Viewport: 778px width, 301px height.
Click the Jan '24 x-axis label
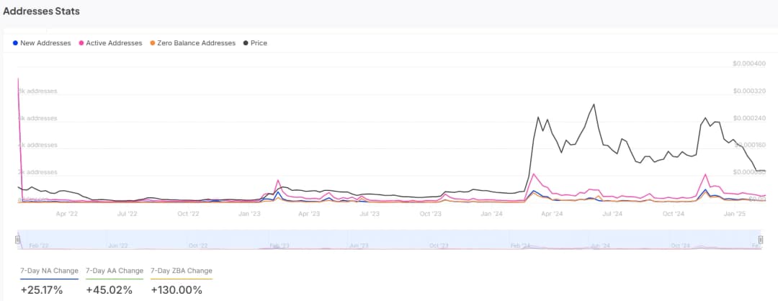point(492,214)
